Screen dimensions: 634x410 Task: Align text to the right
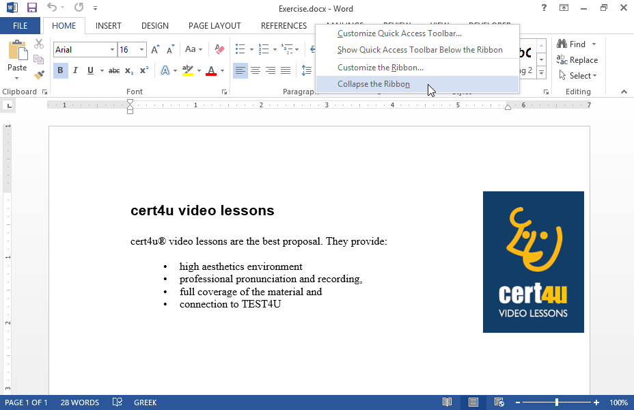[x=271, y=71]
